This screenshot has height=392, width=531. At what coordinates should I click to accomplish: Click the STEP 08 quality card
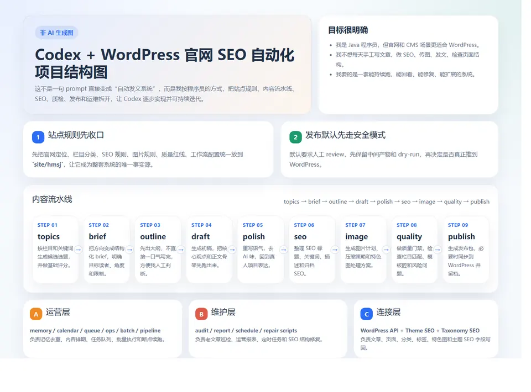414,248
